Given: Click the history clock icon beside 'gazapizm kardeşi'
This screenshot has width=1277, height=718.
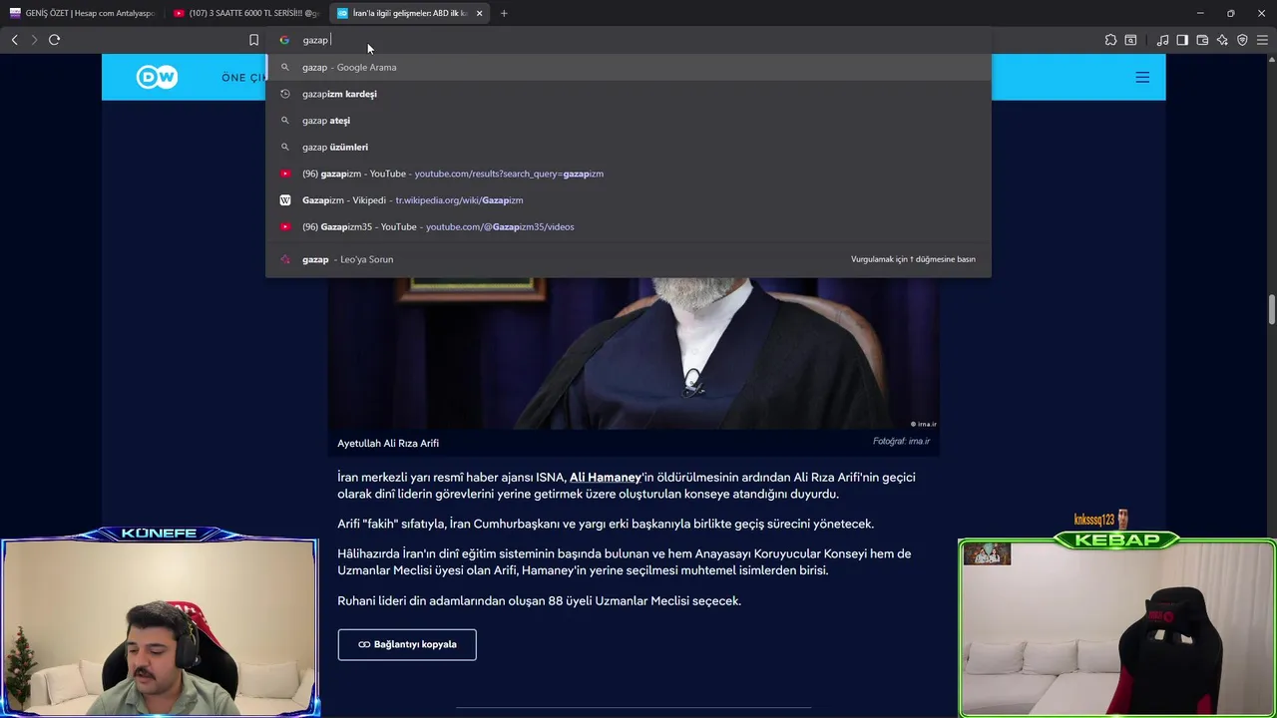Looking at the screenshot, I should [x=284, y=94].
